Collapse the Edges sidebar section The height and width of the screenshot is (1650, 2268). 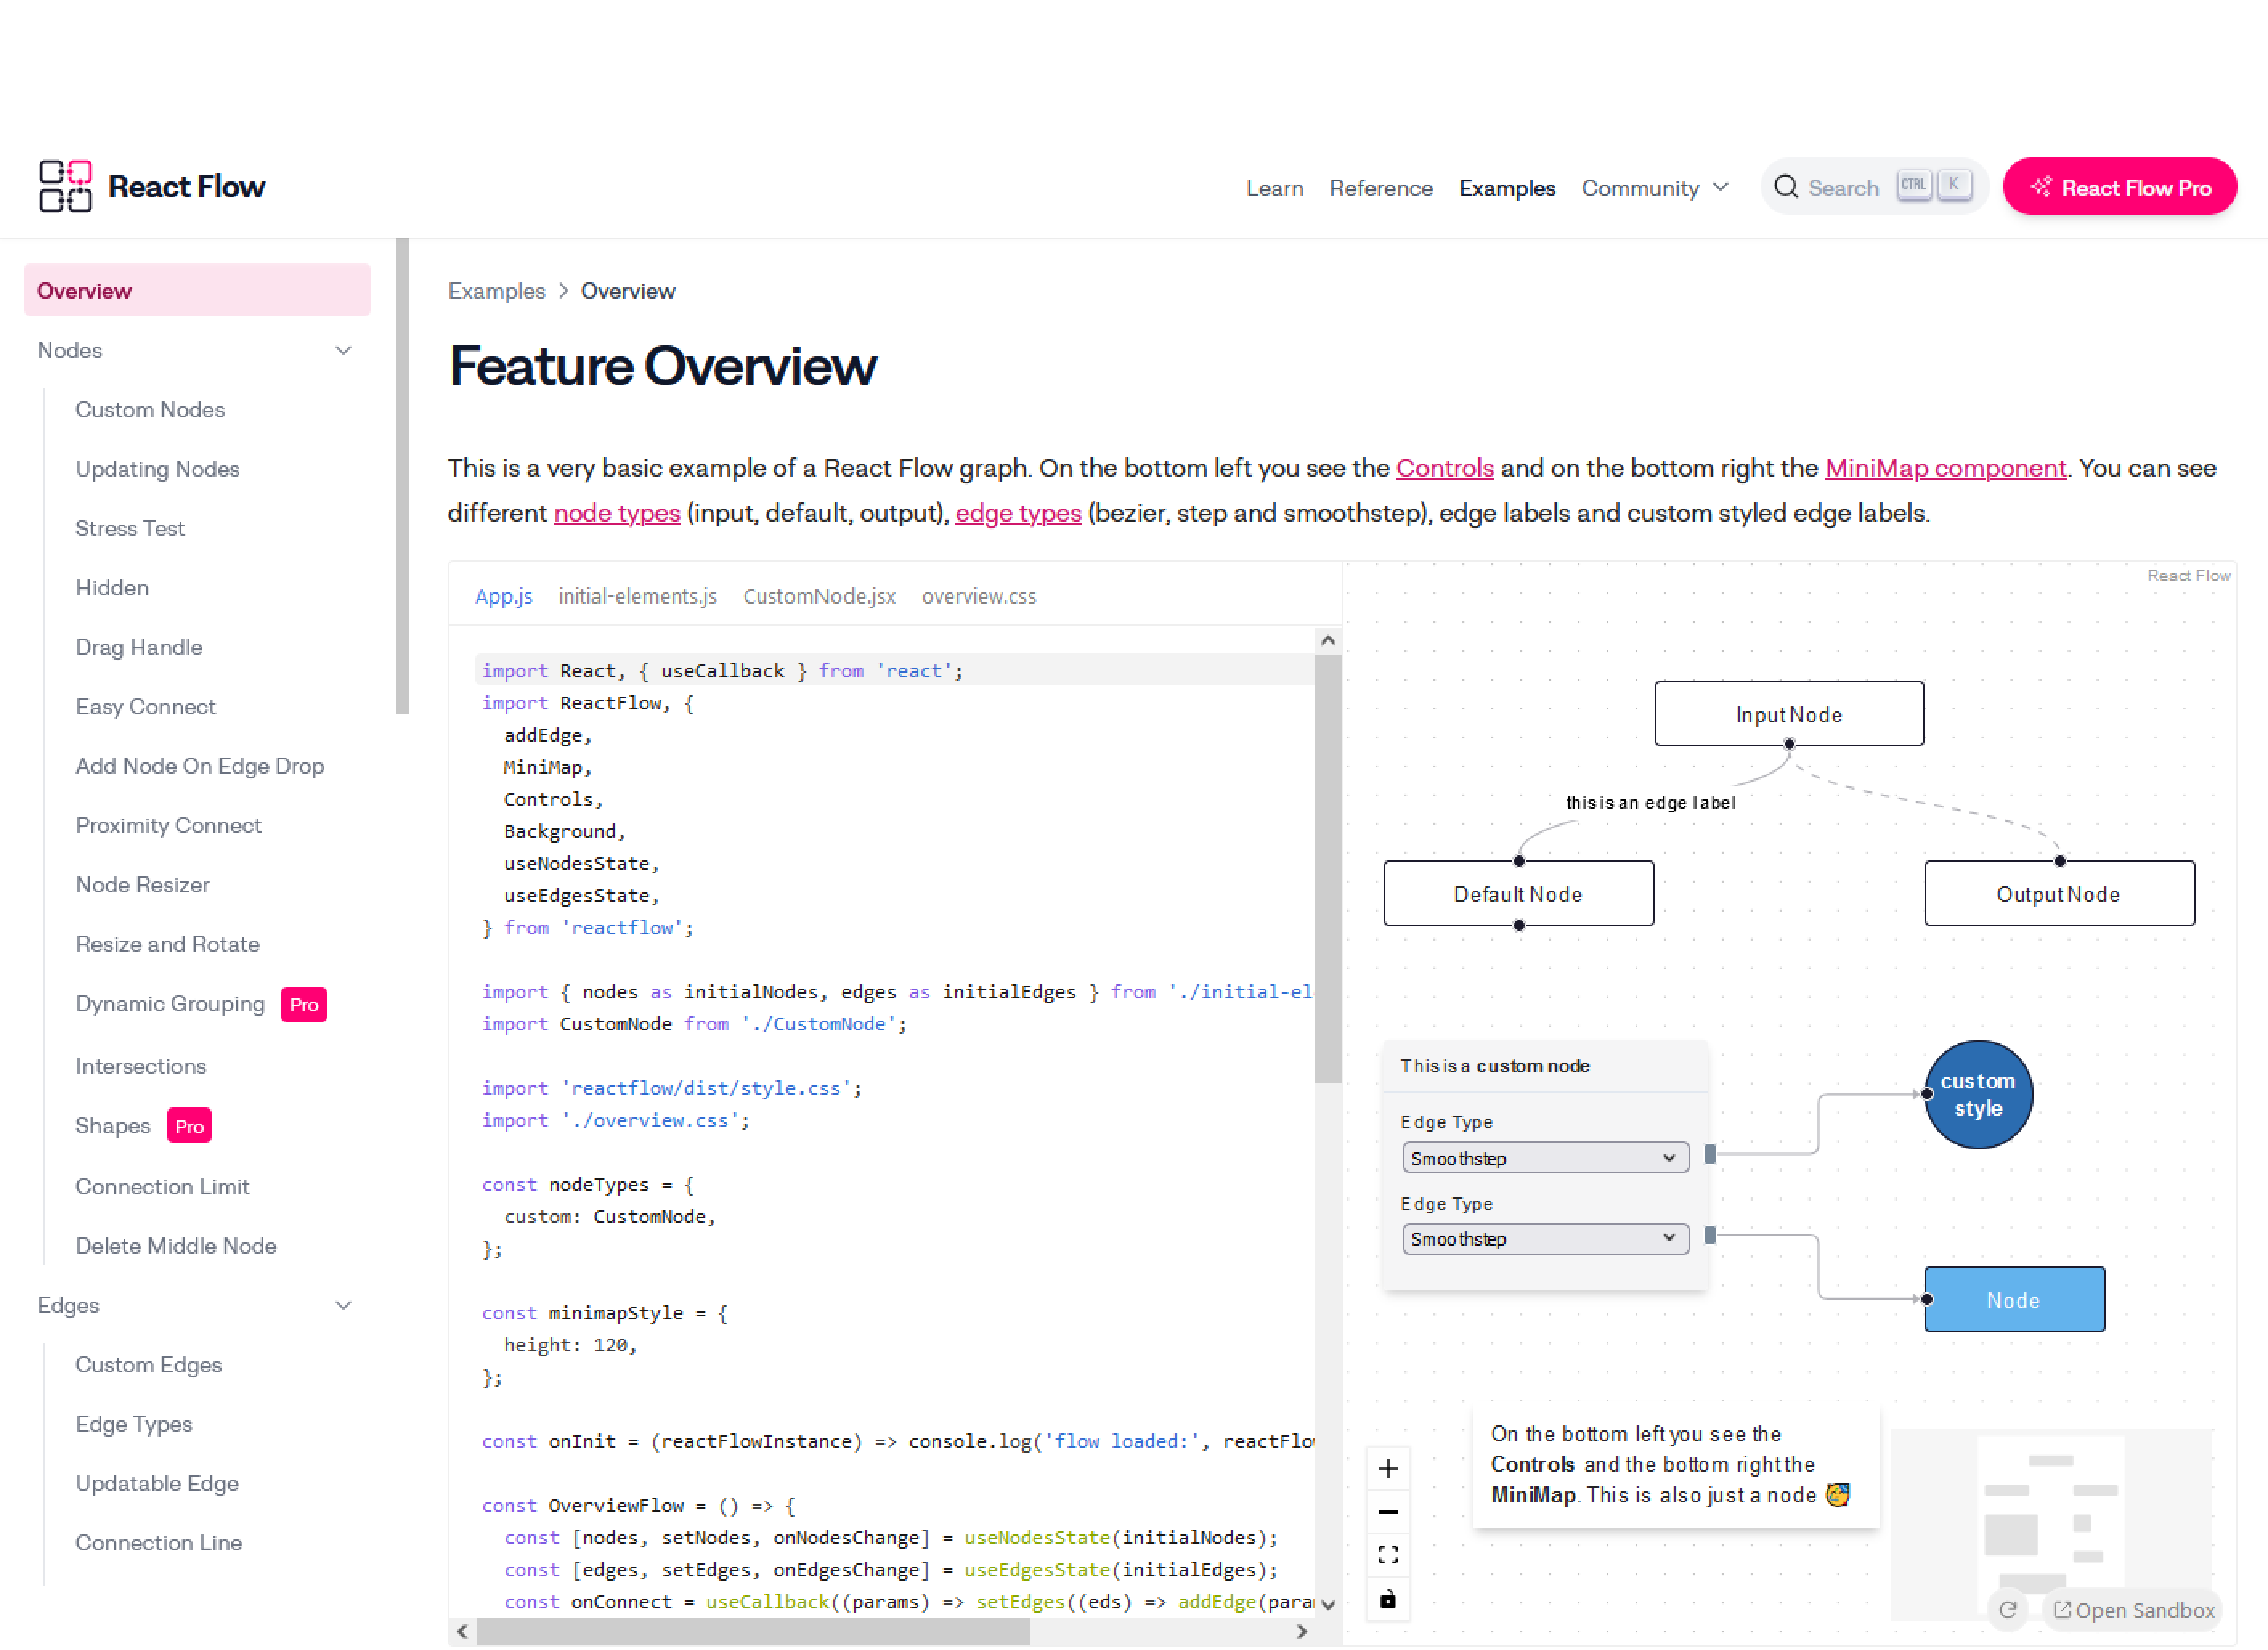(343, 1306)
